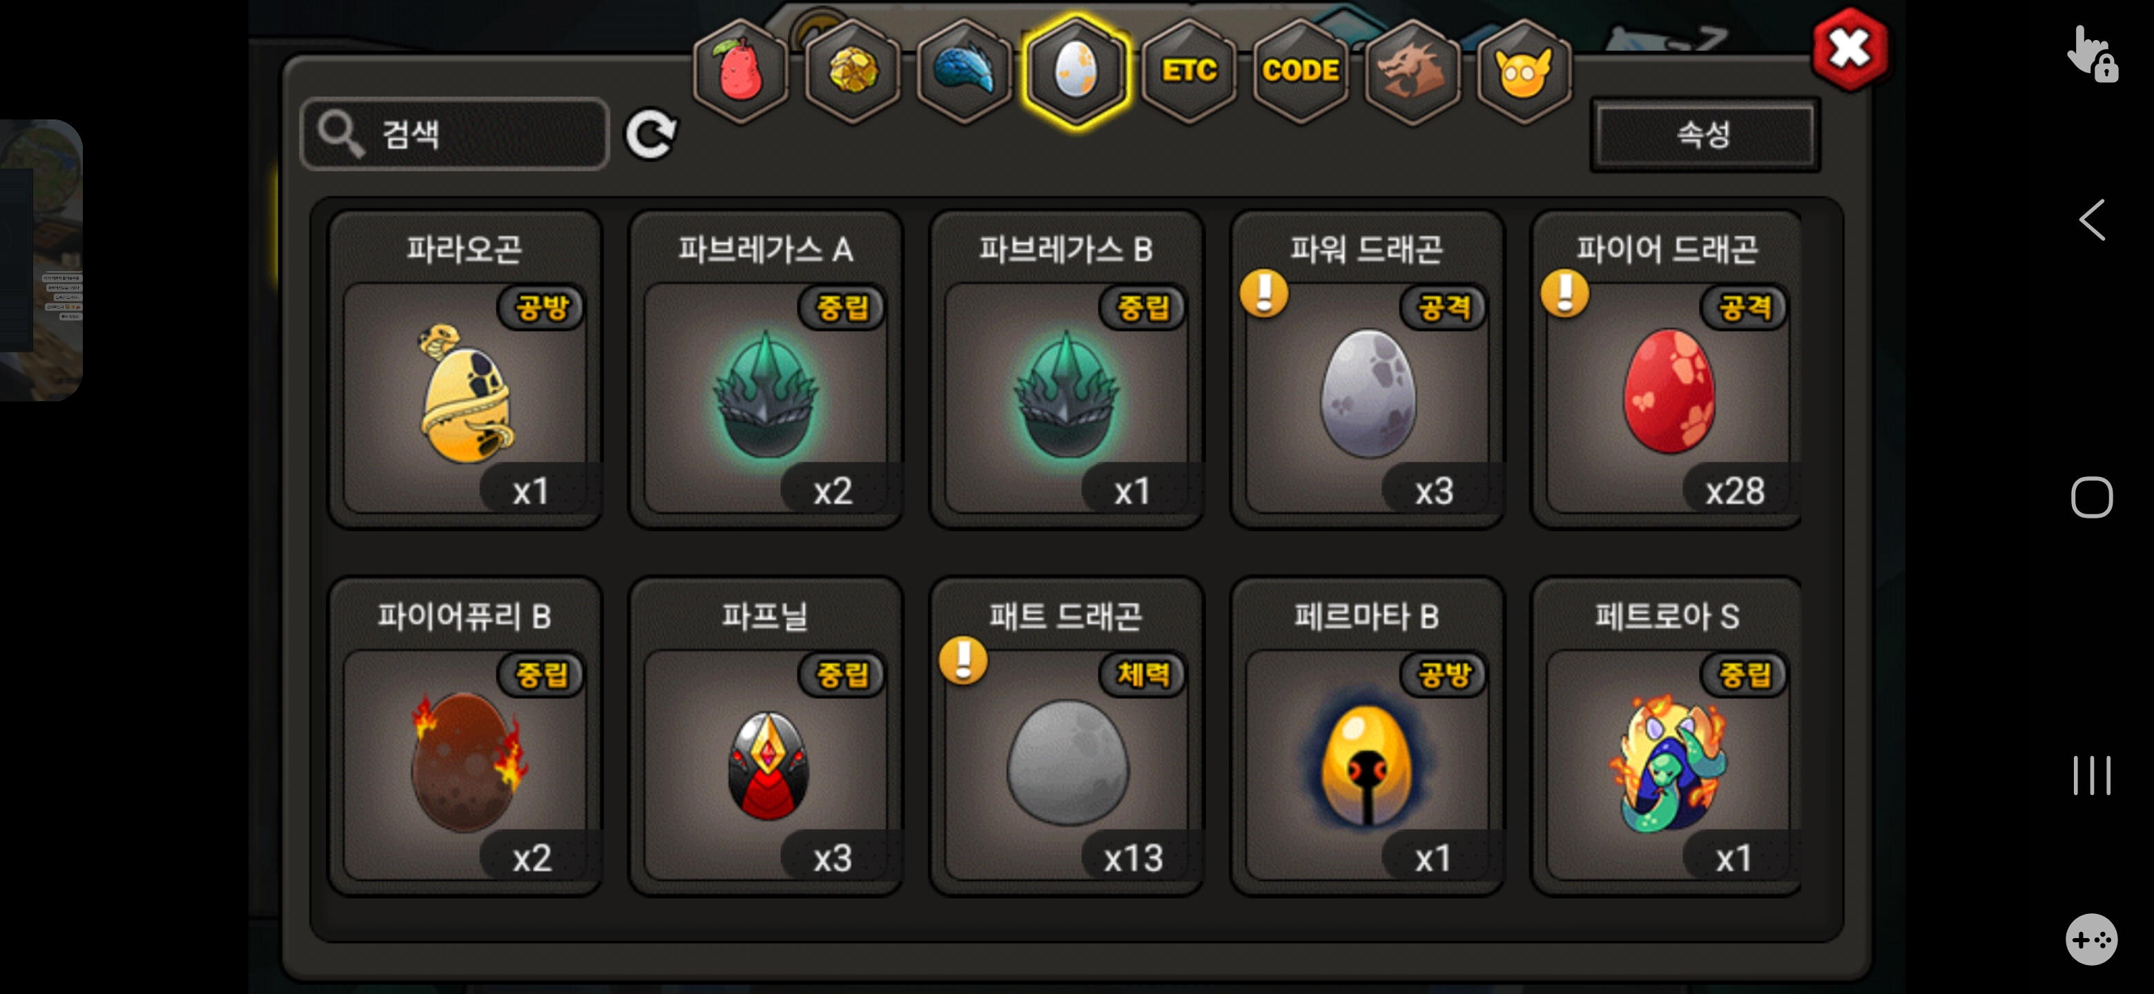This screenshot has width=2154, height=994.
Task: Open the CODE tab
Action: 1300,72
